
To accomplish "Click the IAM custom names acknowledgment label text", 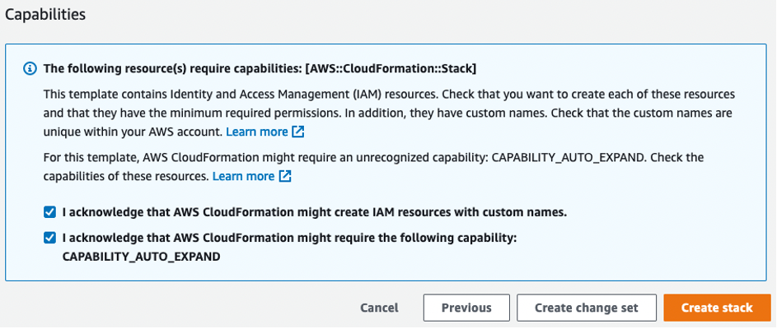I will 315,211.
